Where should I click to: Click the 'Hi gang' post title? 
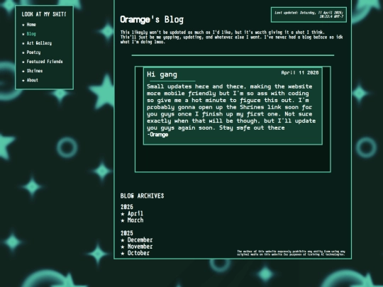click(162, 74)
